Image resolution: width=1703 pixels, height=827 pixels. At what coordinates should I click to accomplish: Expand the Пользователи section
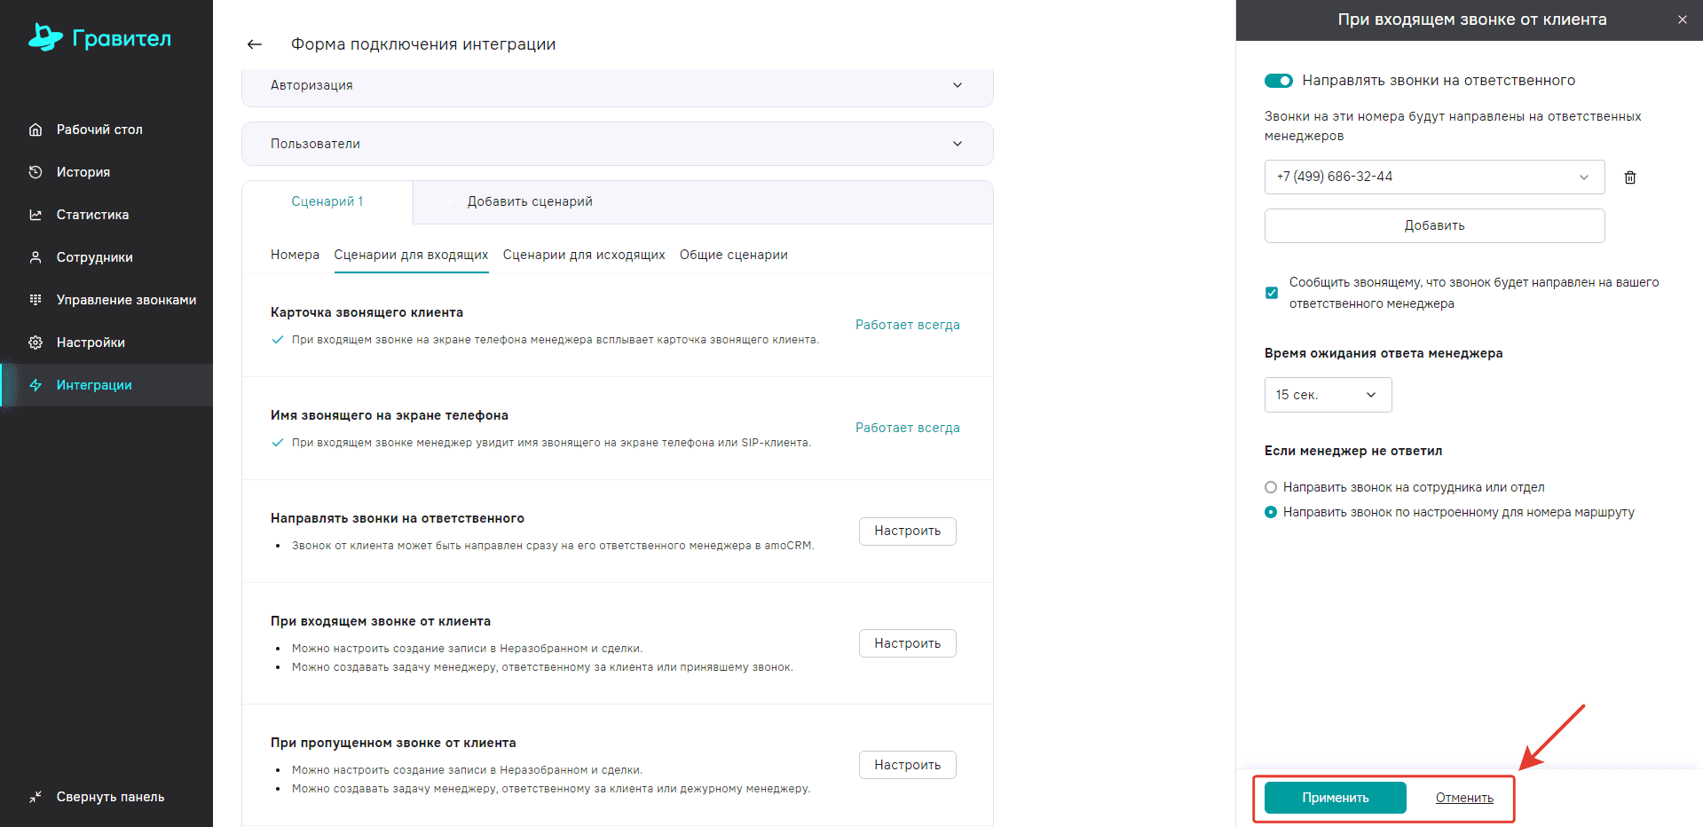(617, 144)
